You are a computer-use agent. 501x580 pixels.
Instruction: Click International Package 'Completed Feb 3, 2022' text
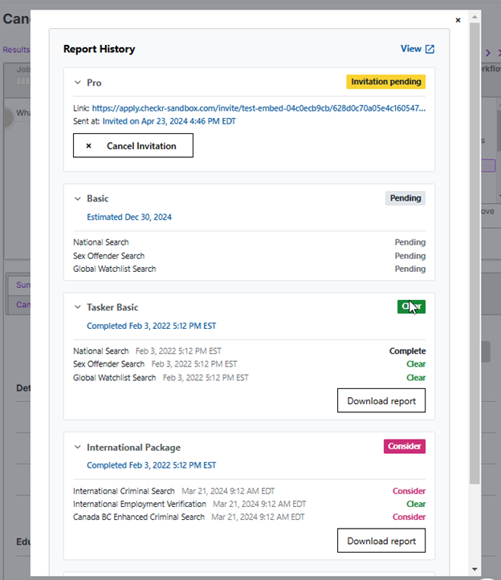pos(152,465)
